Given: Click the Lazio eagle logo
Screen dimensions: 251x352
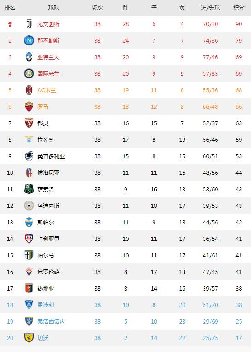Looking at the screenshot, I should (x=29, y=140).
